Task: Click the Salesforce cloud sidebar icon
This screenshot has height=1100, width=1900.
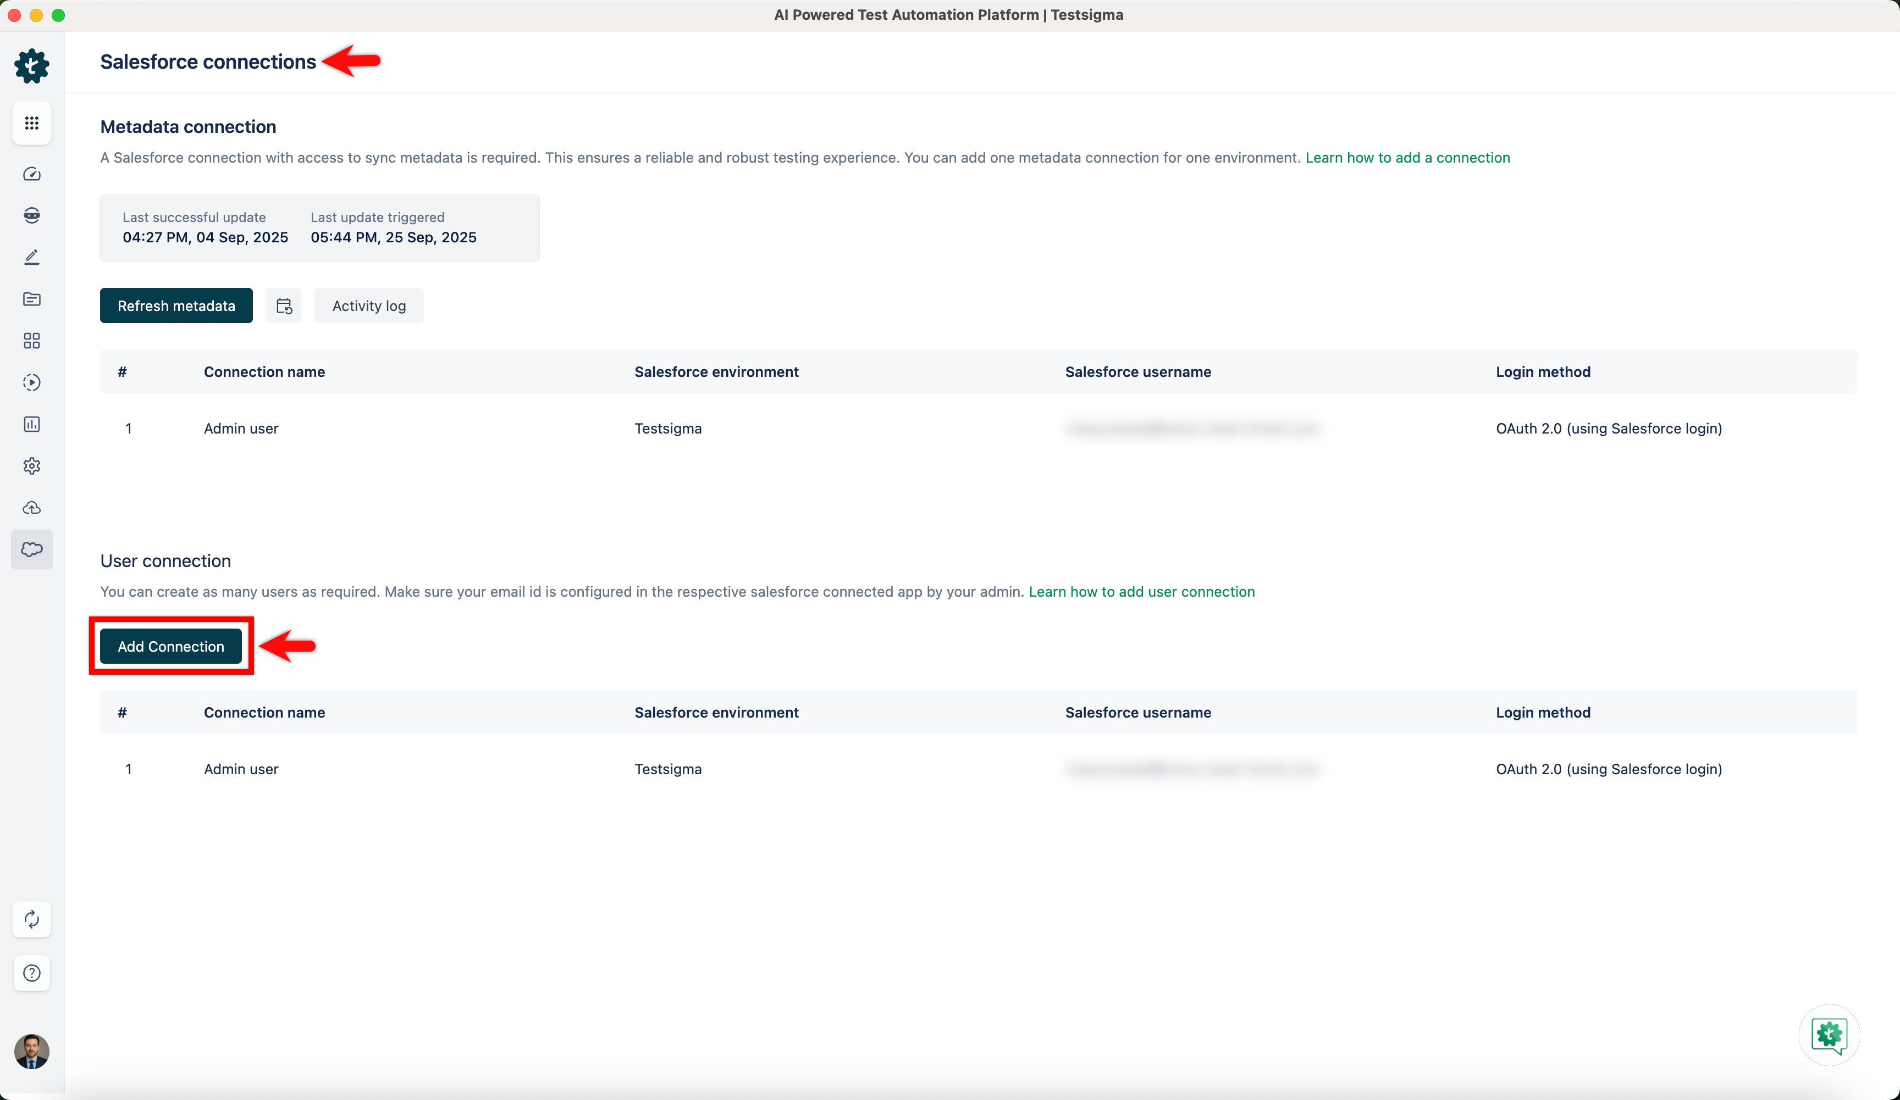Action: point(32,549)
